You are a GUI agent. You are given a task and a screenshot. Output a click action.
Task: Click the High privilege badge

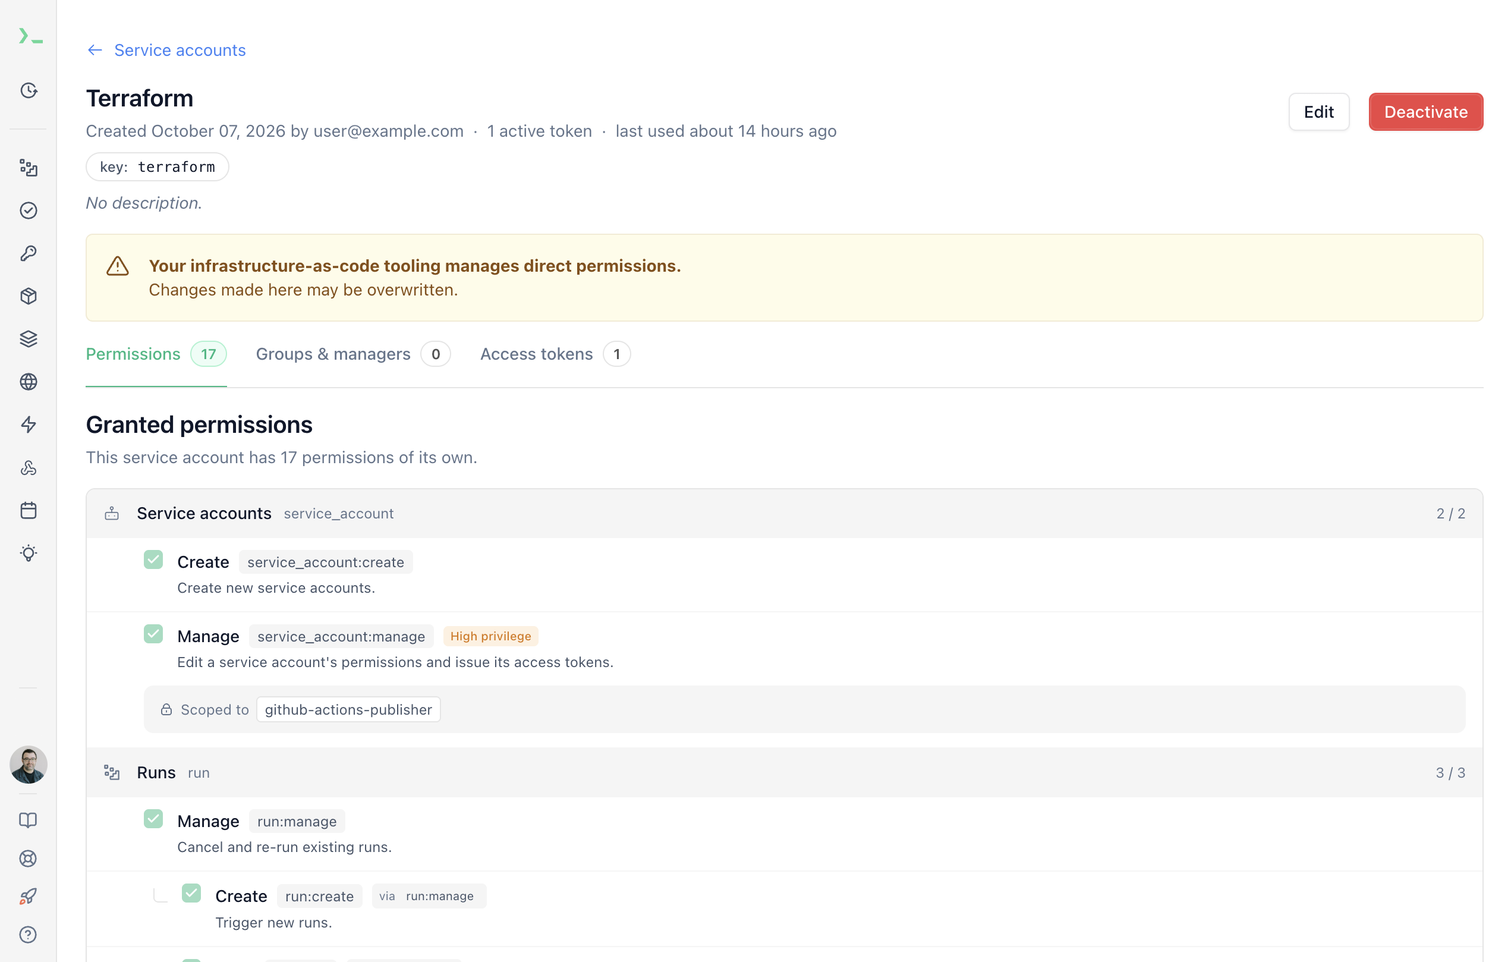tap(491, 636)
